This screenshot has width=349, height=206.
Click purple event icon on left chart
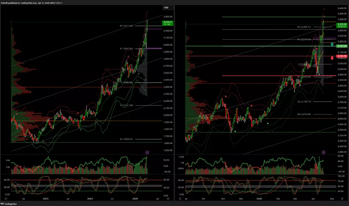[147, 152]
